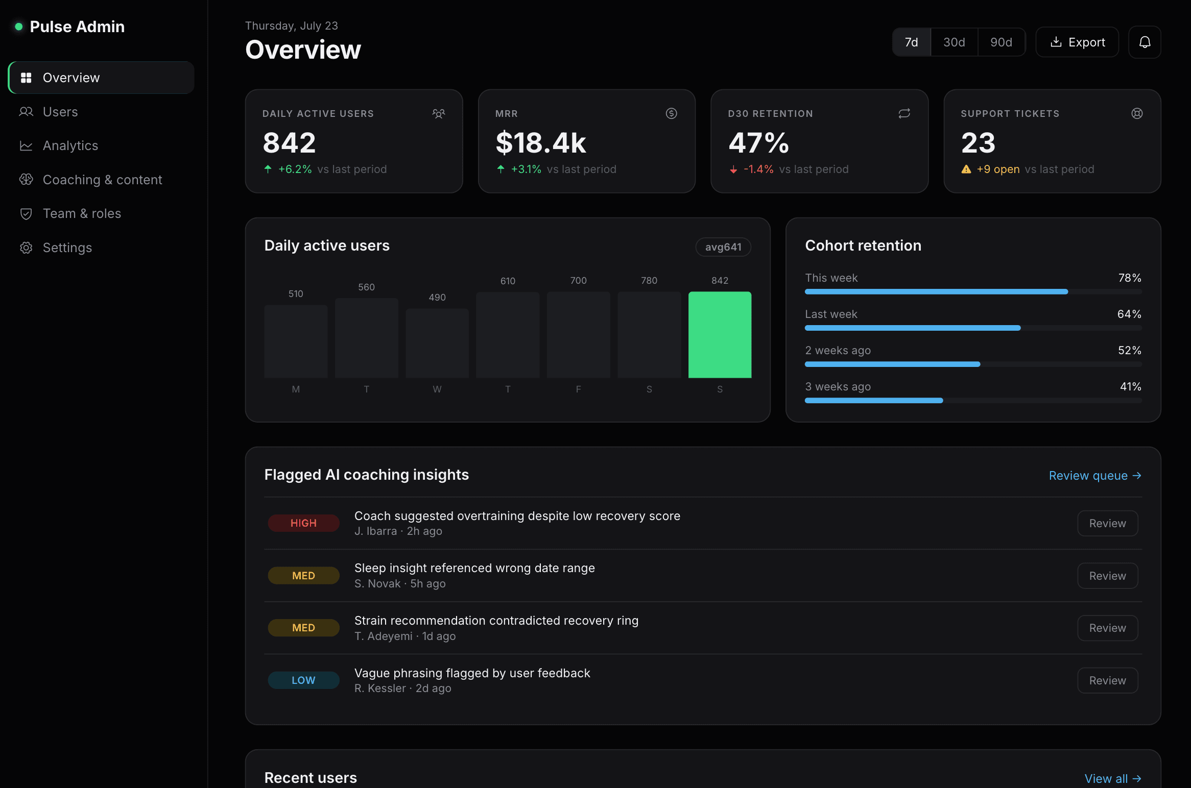Screen dimensions: 1191x788
Task: Click 'J. Ibarra · 2h ago' text
Action: coord(398,531)
